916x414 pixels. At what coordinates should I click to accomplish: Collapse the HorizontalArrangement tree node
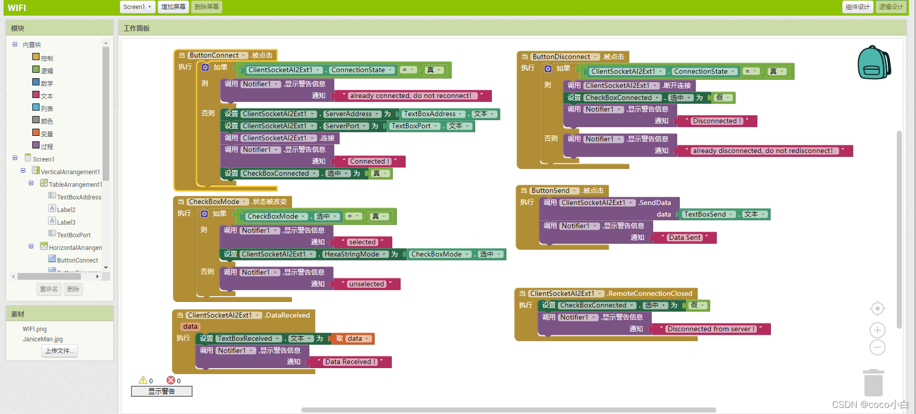pyautogui.click(x=31, y=246)
